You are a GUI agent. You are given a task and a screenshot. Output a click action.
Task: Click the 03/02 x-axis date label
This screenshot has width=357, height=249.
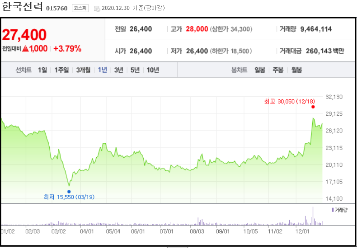58,231
